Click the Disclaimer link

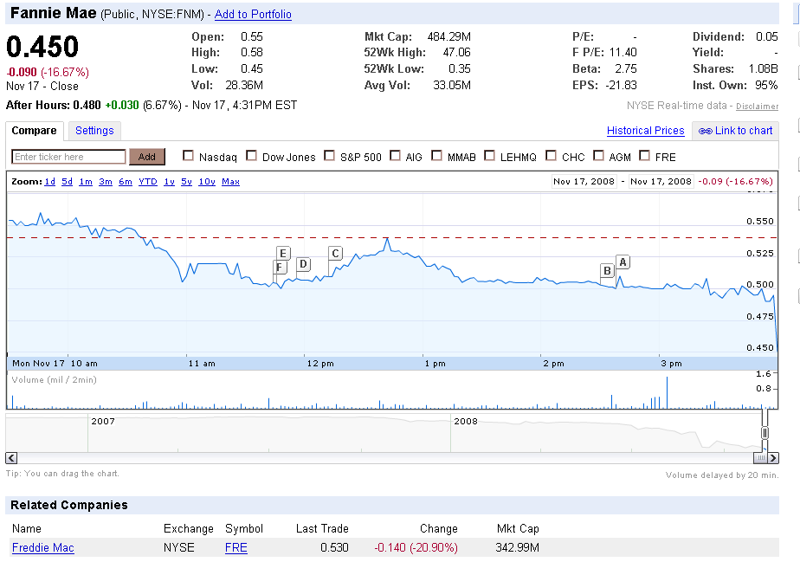tap(757, 107)
